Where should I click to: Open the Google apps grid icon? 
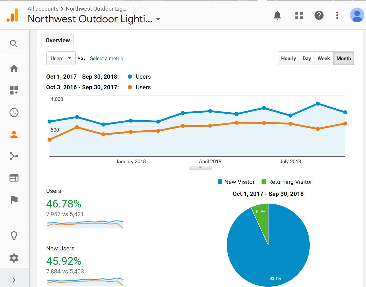pyautogui.click(x=299, y=15)
